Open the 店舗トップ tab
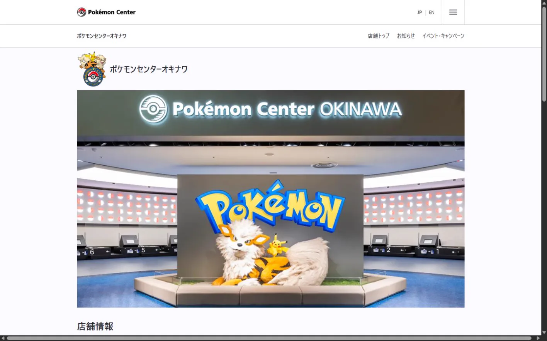Screen dimensions: 547x341 379,36
